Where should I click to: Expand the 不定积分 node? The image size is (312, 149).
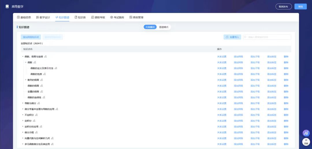click(x=23, y=115)
